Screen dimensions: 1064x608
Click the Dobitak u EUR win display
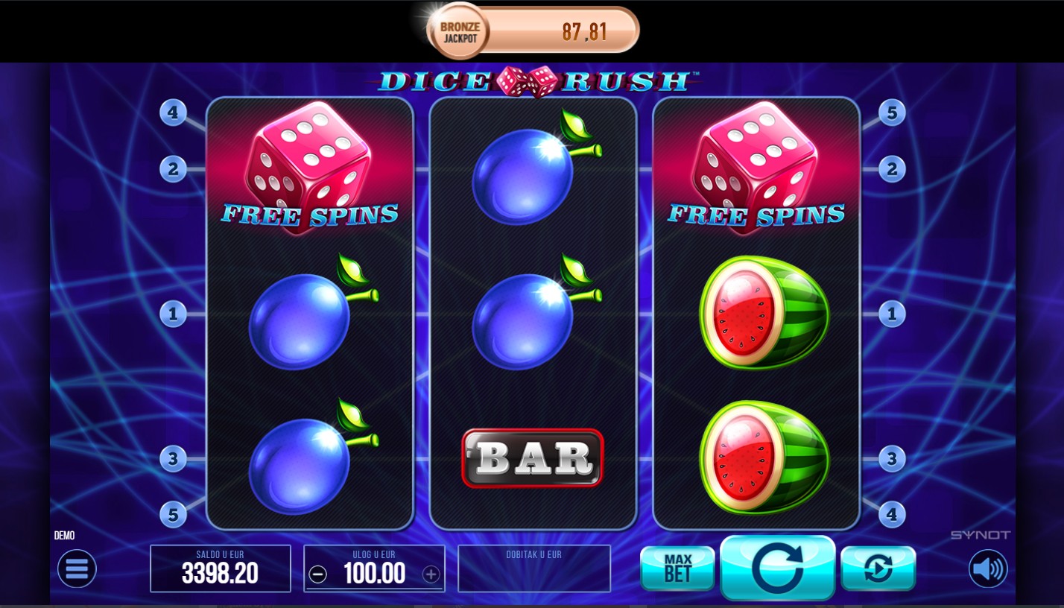point(534,569)
